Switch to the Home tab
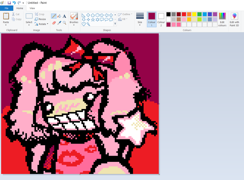The width and height of the screenshot is (244, 180). point(20,8)
